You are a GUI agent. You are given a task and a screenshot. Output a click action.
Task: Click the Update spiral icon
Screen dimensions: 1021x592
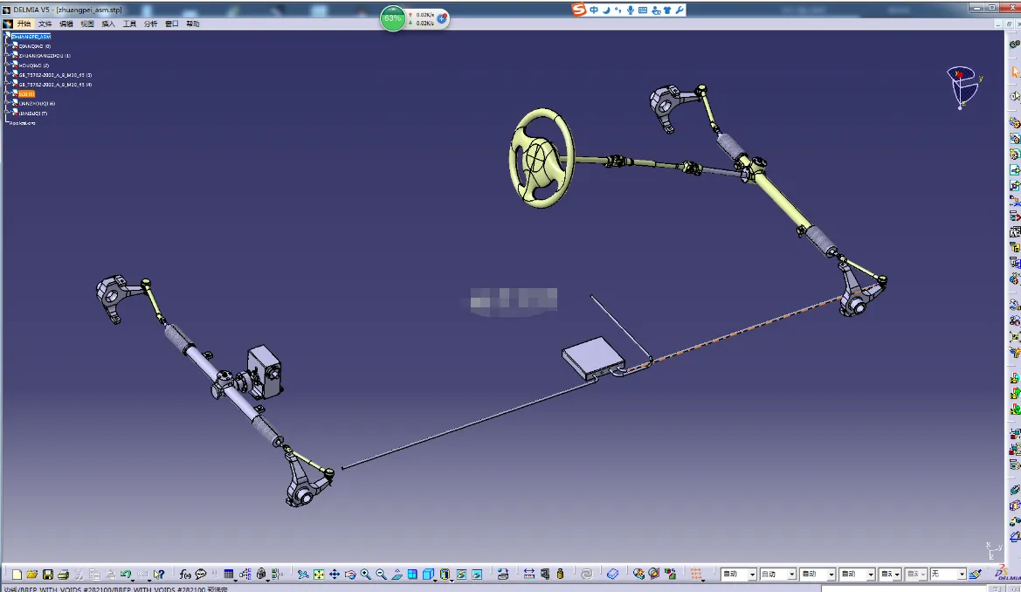587,575
